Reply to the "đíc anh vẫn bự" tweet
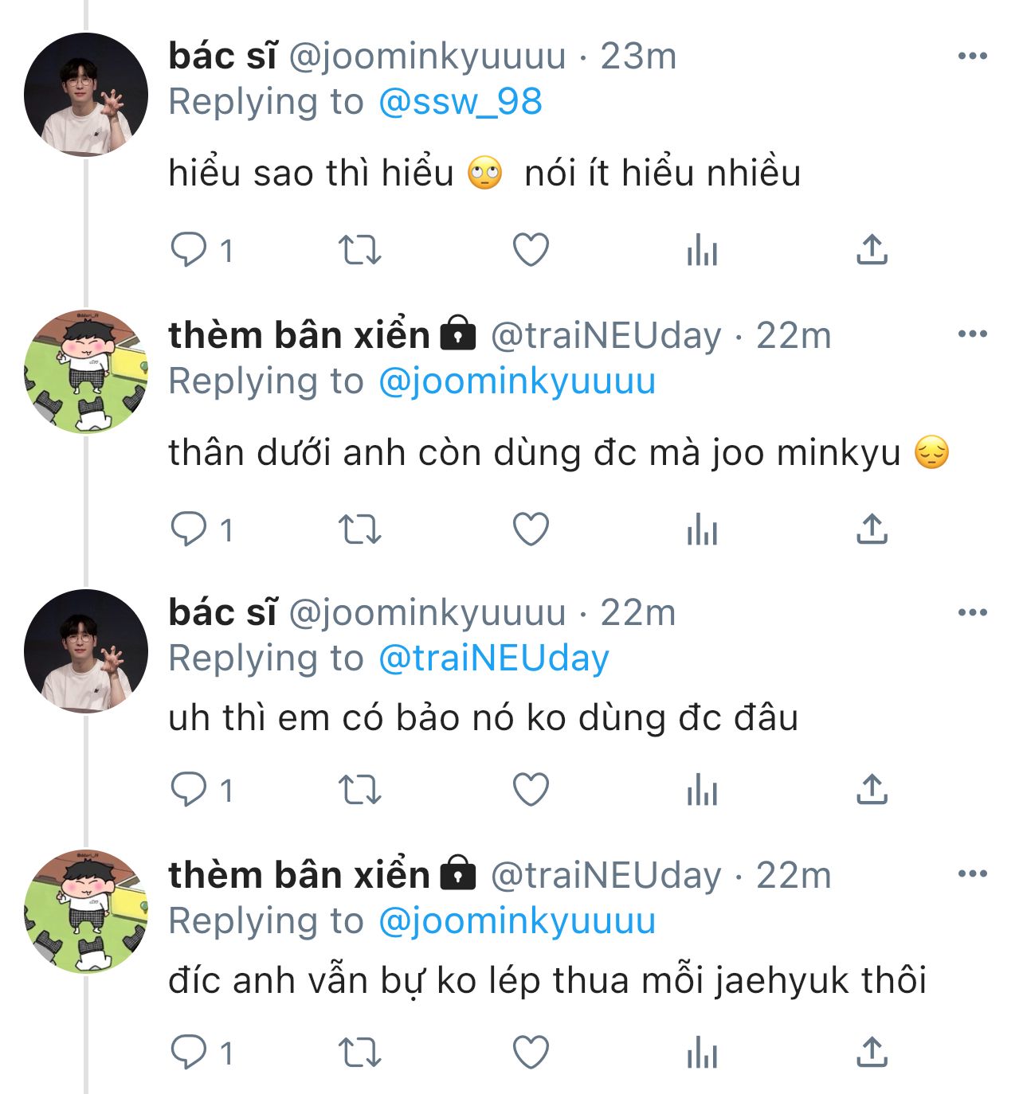The width and height of the screenshot is (1023, 1094). tap(189, 1053)
